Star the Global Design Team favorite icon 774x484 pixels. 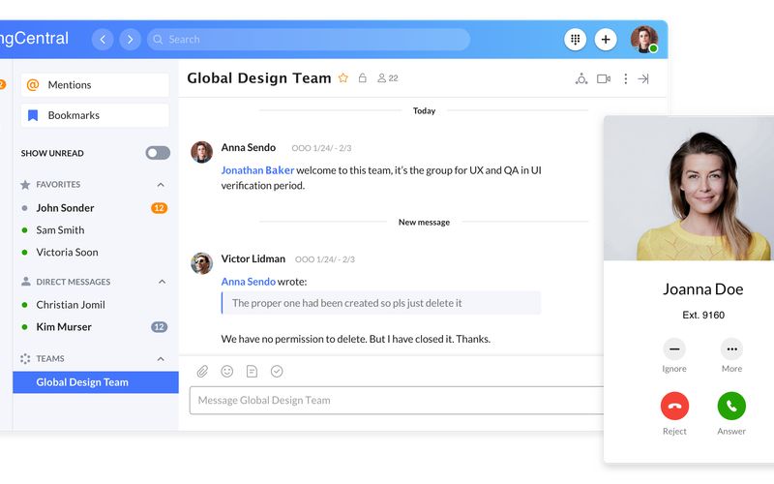[x=342, y=78]
